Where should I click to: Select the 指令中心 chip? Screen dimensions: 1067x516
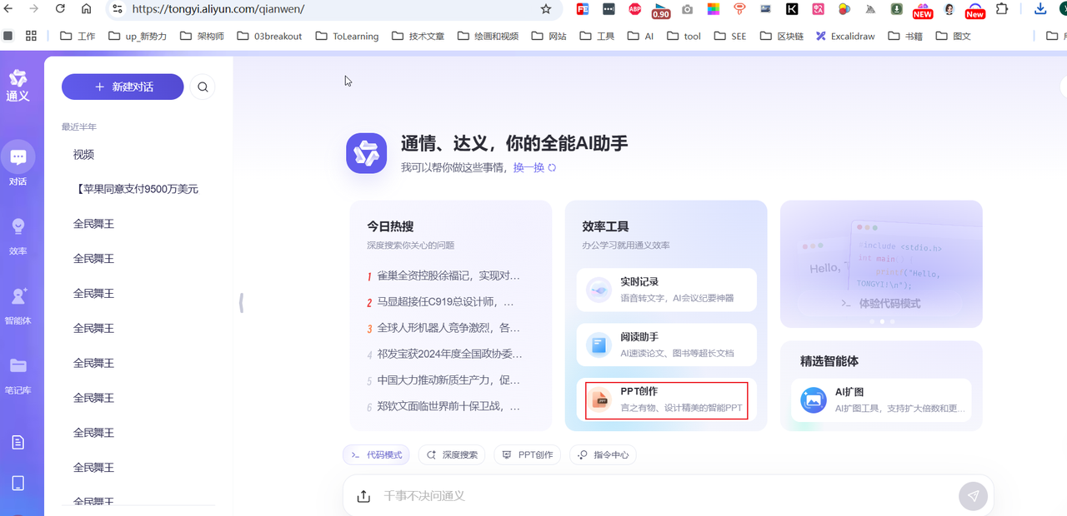(x=604, y=455)
